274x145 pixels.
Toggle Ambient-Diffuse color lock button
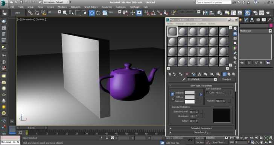point(172,94)
